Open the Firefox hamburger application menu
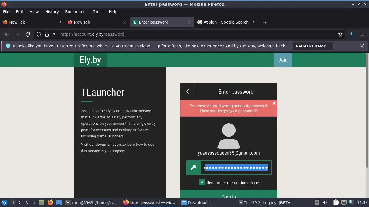The height and width of the screenshot is (207, 369). (362, 34)
